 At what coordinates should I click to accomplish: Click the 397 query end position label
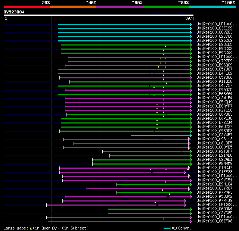[189, 18]
